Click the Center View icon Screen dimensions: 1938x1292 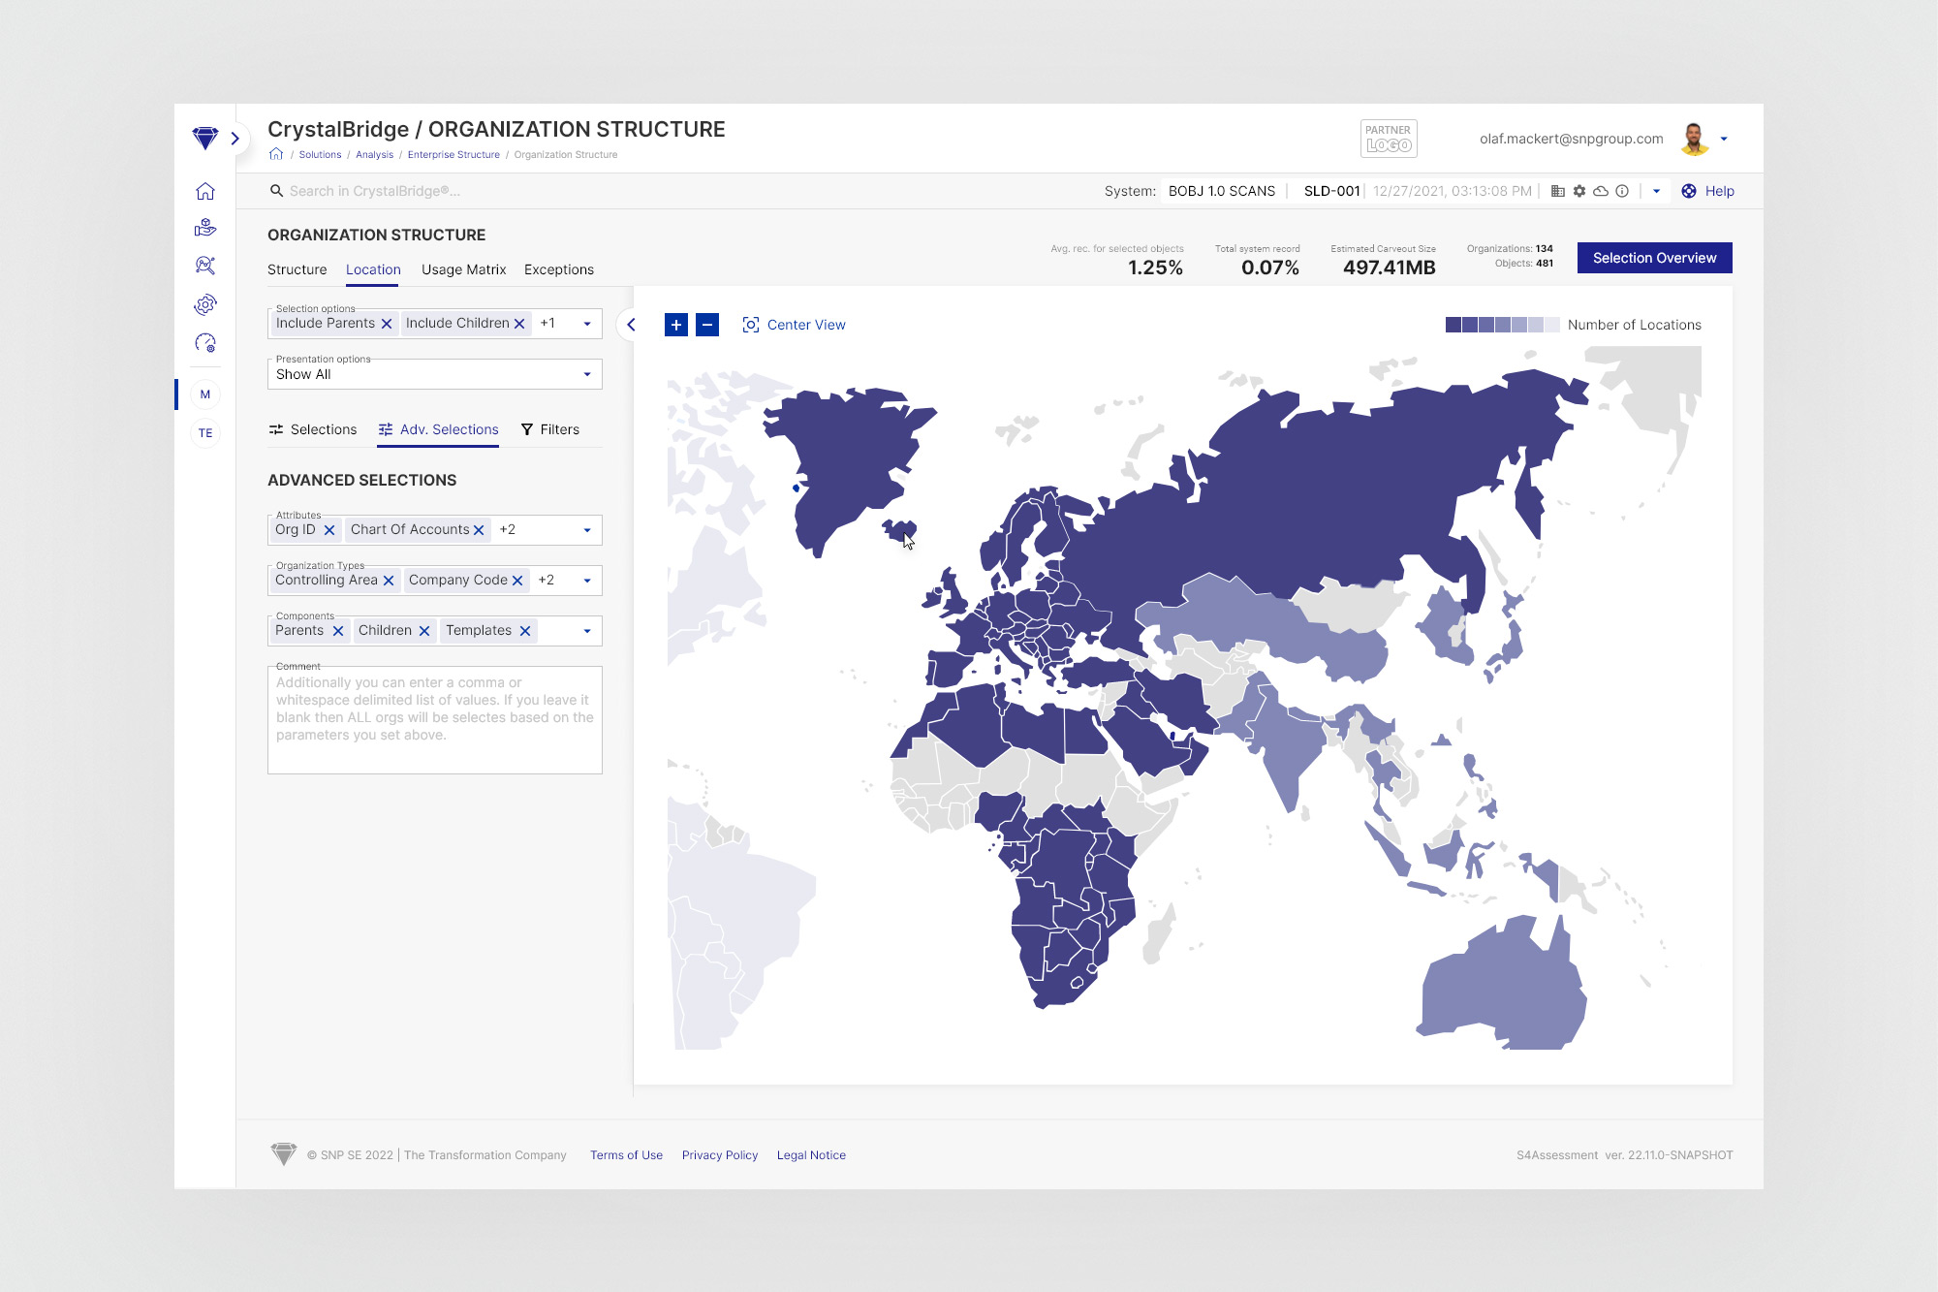tap(751, 325)
